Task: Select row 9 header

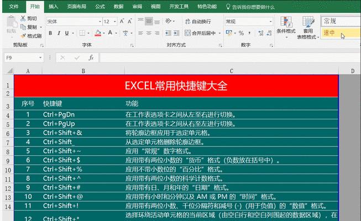Action: coord(8,160)
